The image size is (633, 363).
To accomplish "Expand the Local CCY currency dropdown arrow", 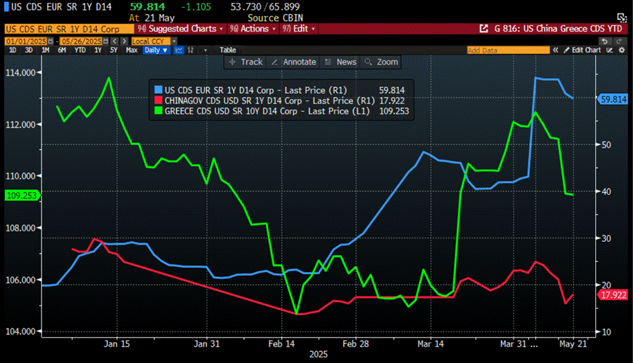I will tap(175, 41).
